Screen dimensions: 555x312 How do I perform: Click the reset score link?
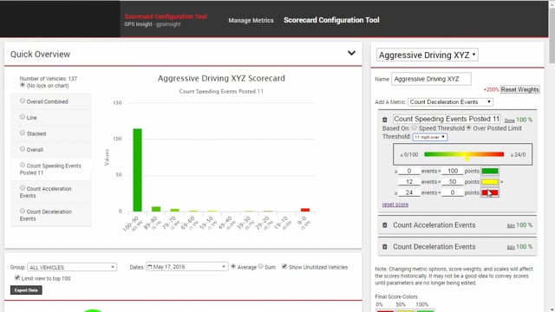(x=395, y=205)
